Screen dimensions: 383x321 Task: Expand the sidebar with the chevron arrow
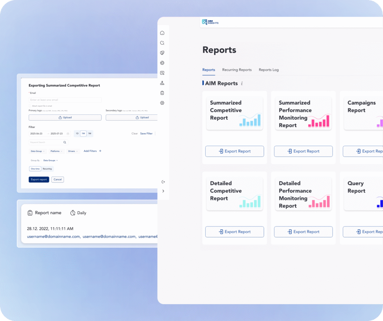pos(163,191)
